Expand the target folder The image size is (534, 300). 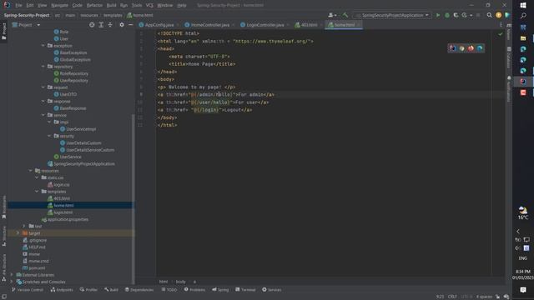[x=18, y=233]
